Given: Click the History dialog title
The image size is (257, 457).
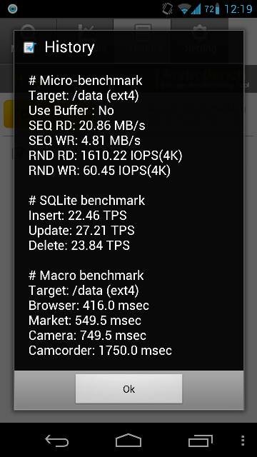Looking at the screenshot, I should (69, 47).
